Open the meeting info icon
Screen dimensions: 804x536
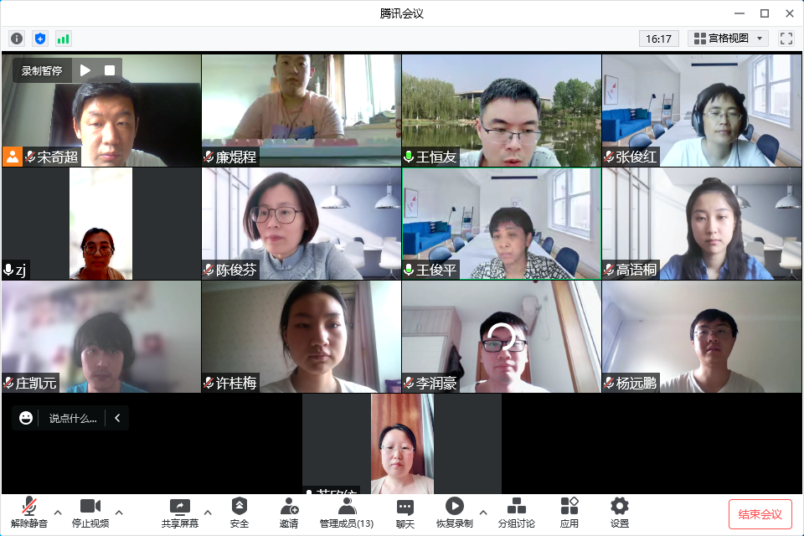coord(17,39)
